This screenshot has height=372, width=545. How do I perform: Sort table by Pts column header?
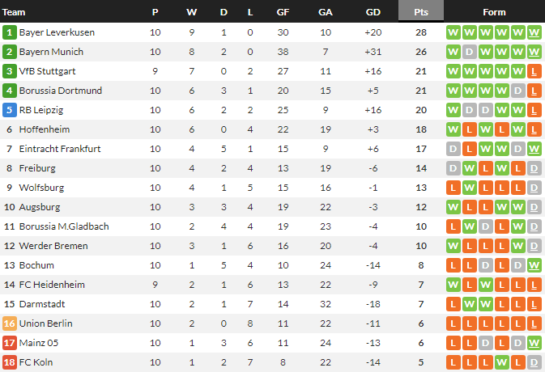pyautogui.click(x=421, y=12)
